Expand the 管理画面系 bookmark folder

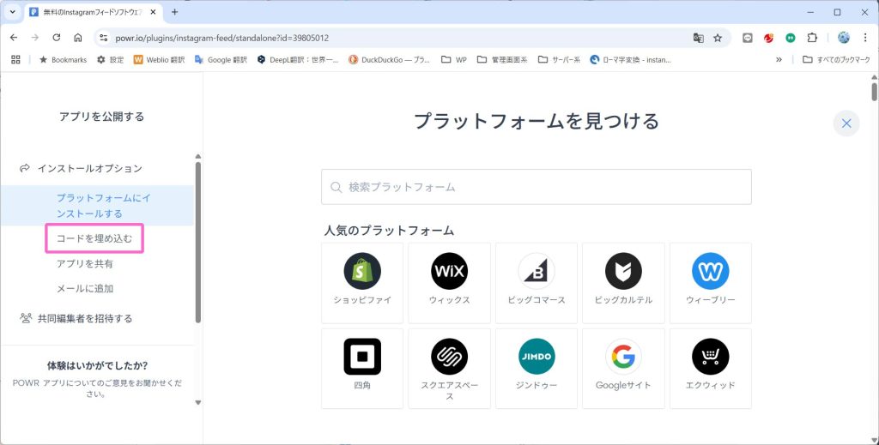pos(502,59)
